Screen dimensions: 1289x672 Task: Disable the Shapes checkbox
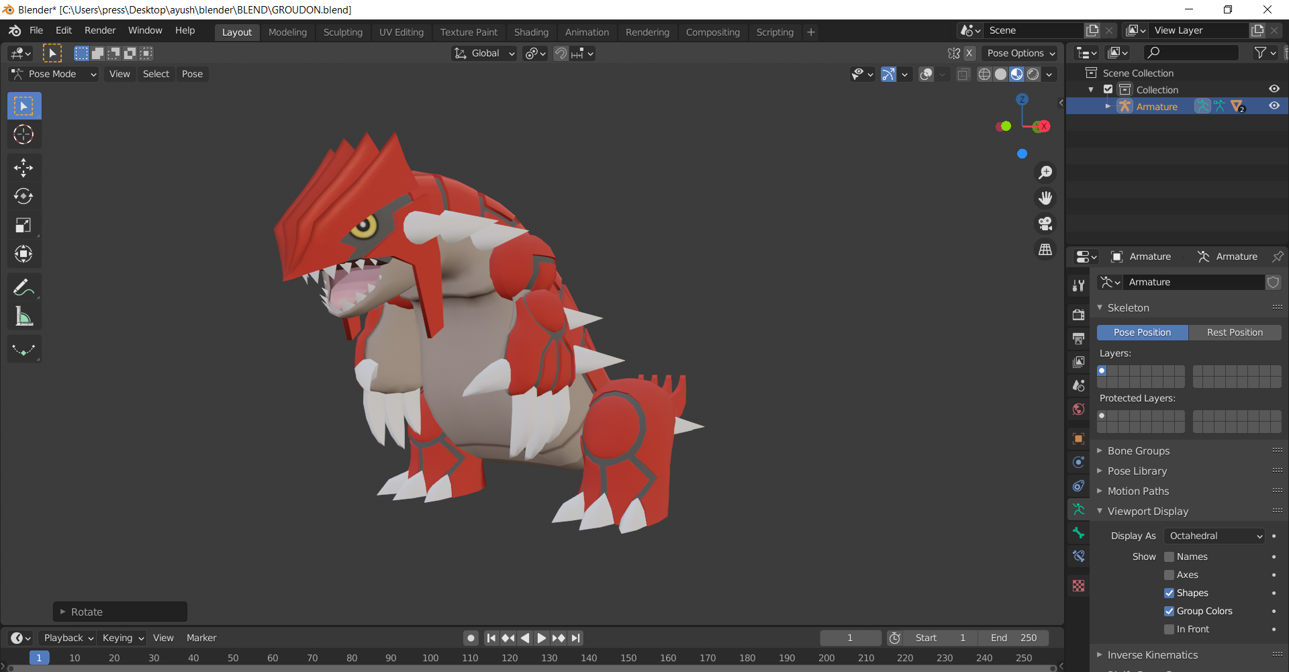[1170, 593]
